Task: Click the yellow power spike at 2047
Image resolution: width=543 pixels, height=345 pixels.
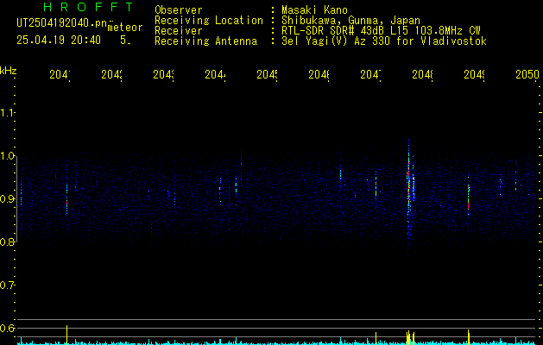Action: coord(376,338)
